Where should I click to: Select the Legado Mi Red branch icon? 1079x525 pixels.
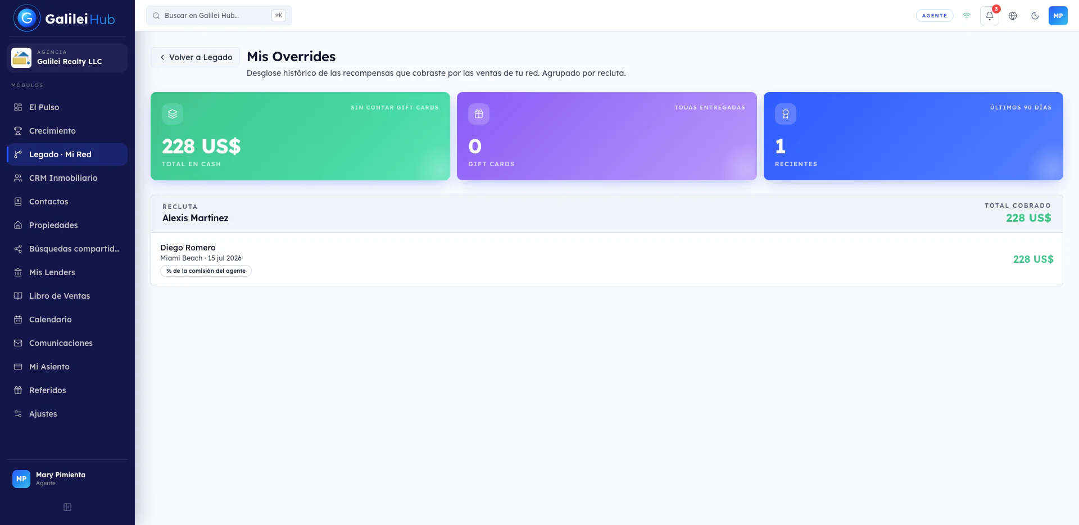click(18, 154)
